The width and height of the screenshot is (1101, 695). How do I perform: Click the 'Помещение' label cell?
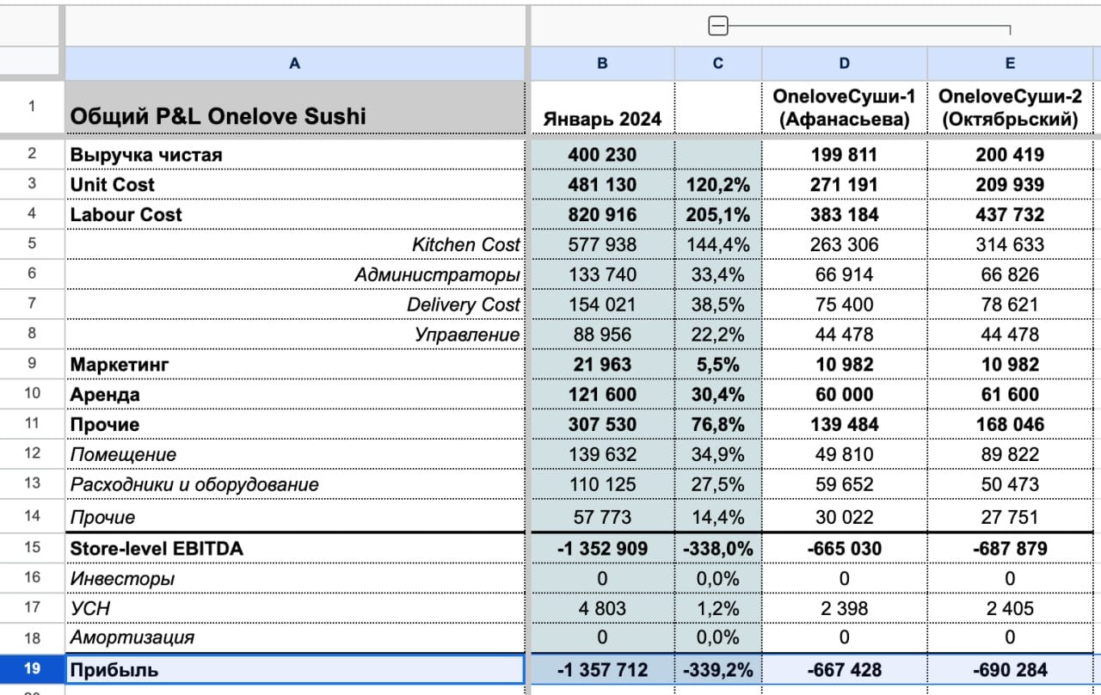pyautogui.click(x=295, y=454)
